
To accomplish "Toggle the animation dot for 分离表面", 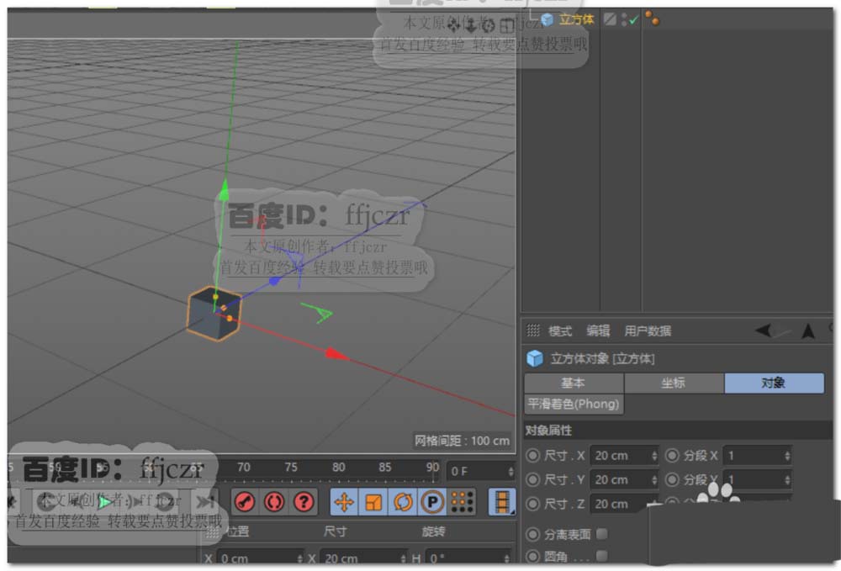I will [x=532, y=534].
